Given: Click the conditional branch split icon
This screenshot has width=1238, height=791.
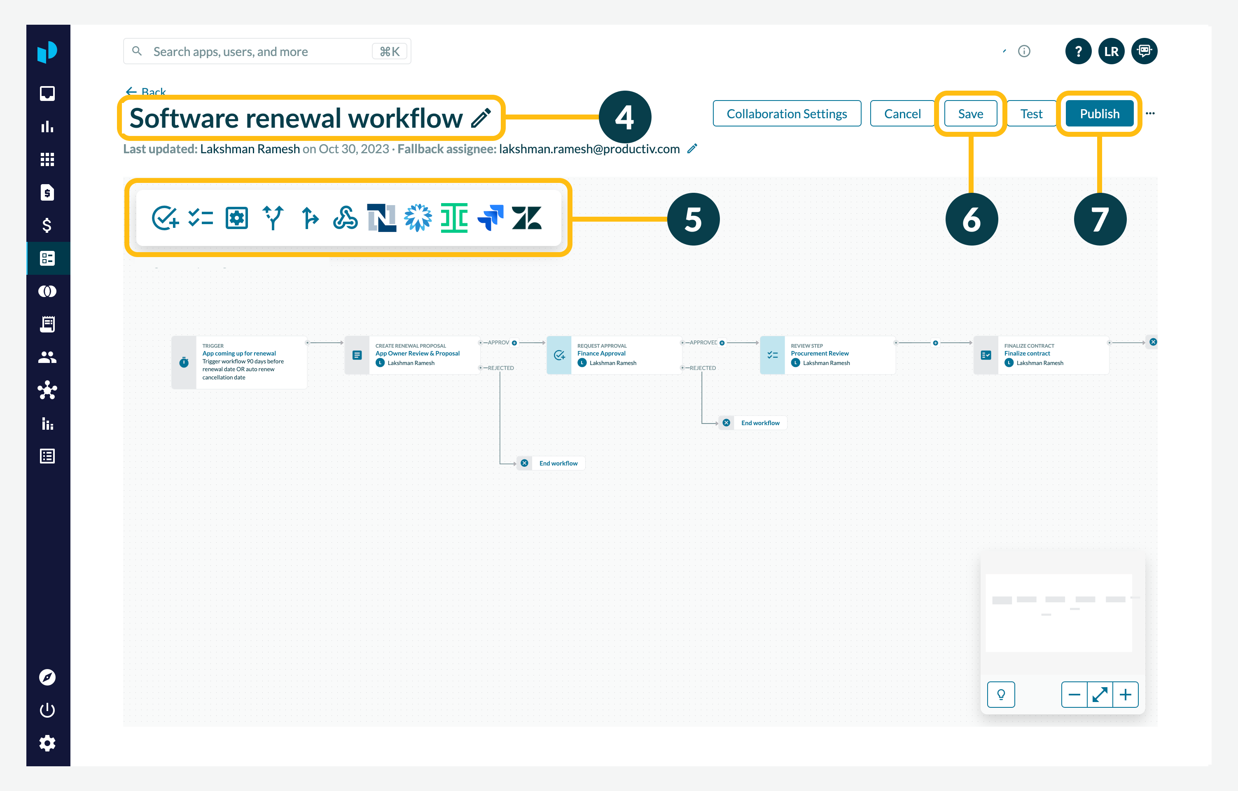Looking at the screenshot, I should pos(273,218).
